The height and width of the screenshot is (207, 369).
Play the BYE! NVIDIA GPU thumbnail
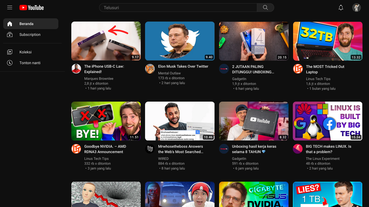coord(106,121)
